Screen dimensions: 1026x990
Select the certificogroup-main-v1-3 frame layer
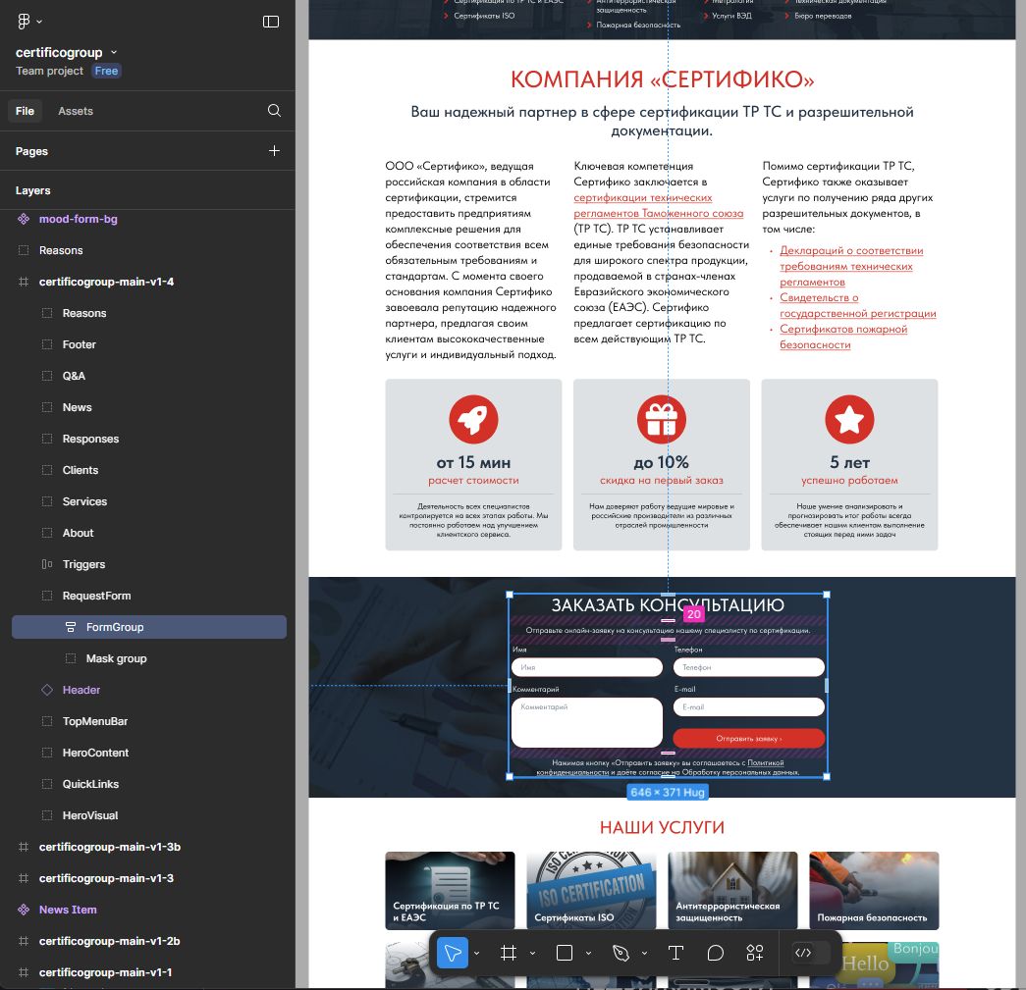[106, 878]
